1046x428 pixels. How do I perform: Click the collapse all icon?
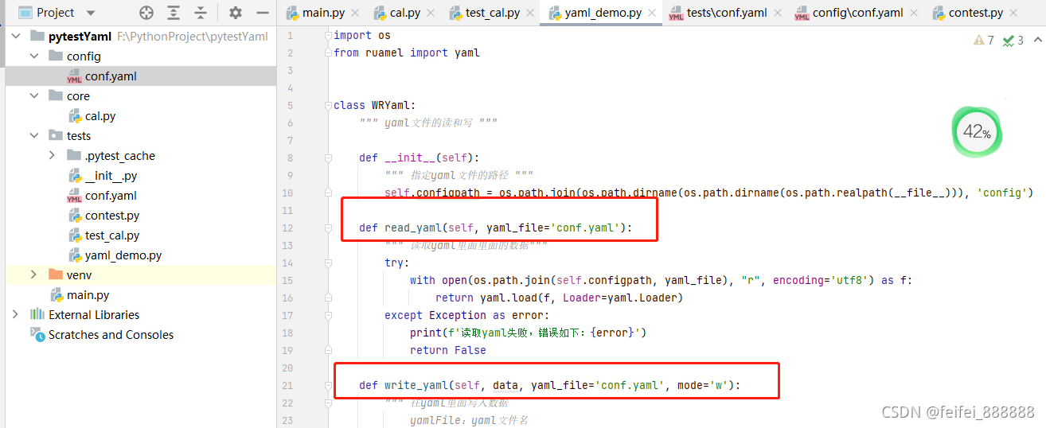(x=201, y=13)
